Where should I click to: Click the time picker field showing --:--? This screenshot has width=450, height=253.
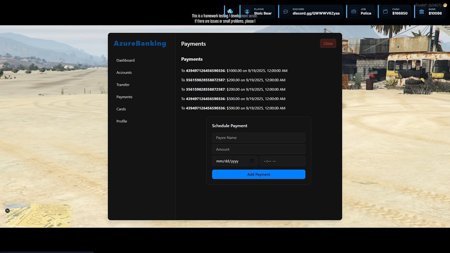pos(282,161)
